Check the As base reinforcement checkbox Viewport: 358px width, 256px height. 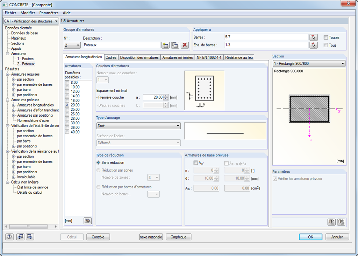pyautogui.click(x=195, y=163)
